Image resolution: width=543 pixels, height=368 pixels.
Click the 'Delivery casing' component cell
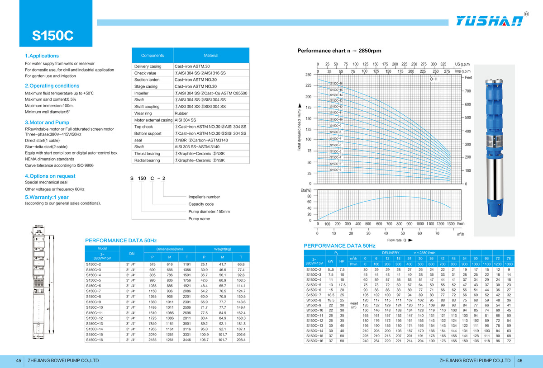(x=152, y=66)
